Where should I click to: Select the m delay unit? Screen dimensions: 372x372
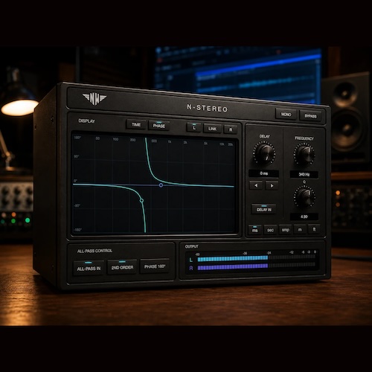tap(300, 230)
